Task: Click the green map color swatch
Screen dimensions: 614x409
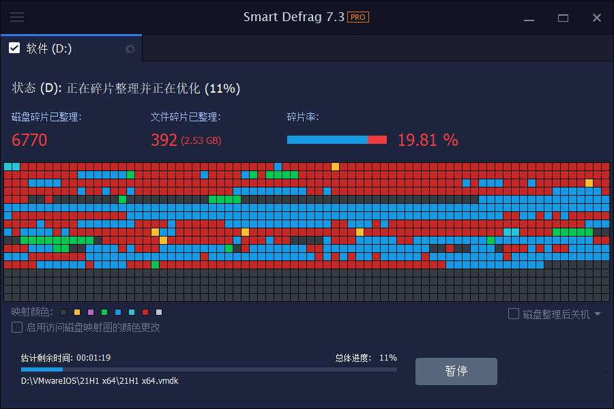Action: (104, 312)
